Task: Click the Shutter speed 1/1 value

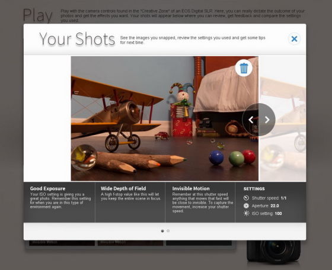Action: point(283,198)
